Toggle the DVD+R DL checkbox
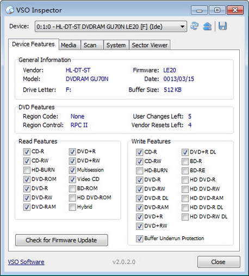The image size is (249, 276). 185,152
